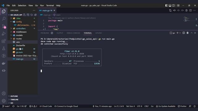Open the Explorer view in activity bar
Image resolution: width=198 pixels, height=111 pixels.
[x=4, y=11]
